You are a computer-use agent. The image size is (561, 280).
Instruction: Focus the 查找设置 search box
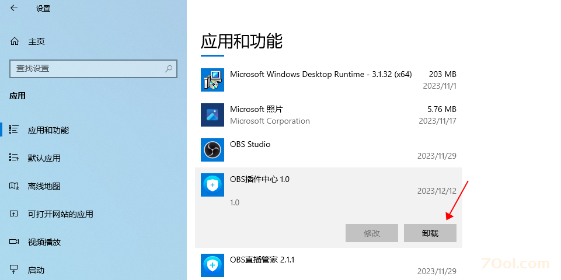(x=93, y=69)
